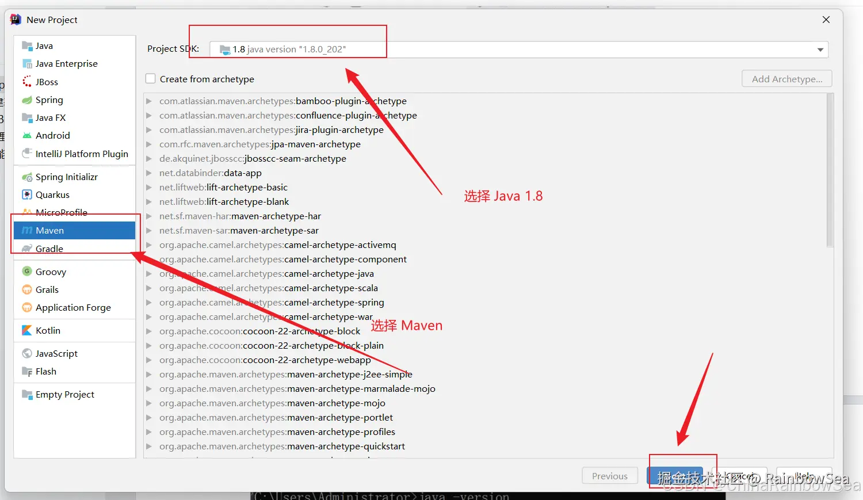Select Maven project type label
This screenshot has width=863, height=500.
point(49,231)
